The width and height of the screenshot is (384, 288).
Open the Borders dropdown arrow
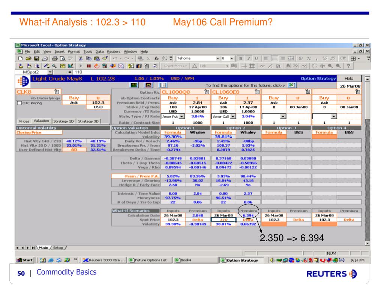pyautogui.click(x=359, y=58)
